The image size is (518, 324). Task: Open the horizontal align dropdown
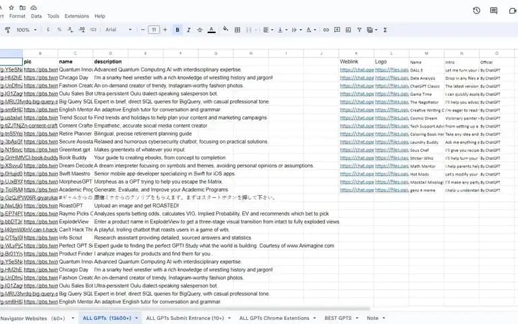point(268,30)
